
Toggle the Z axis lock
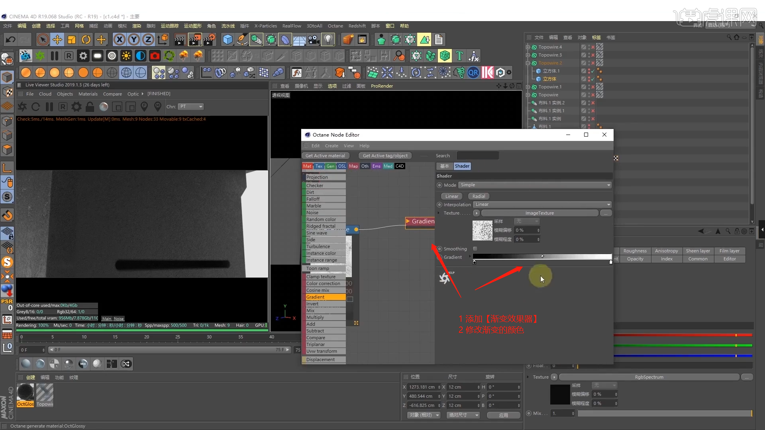pos(148,39)
